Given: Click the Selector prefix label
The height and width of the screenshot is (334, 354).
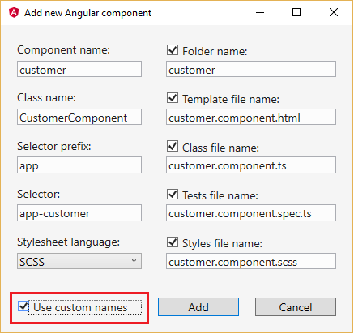Looking at the screenshot, I should pos(54,146).
